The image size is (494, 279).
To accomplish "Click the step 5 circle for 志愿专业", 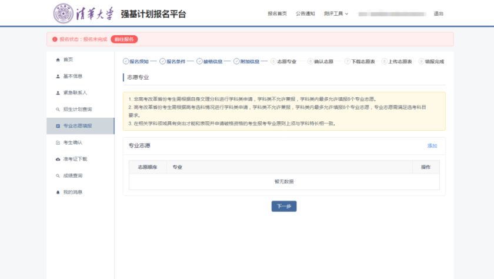I will 273,61.
